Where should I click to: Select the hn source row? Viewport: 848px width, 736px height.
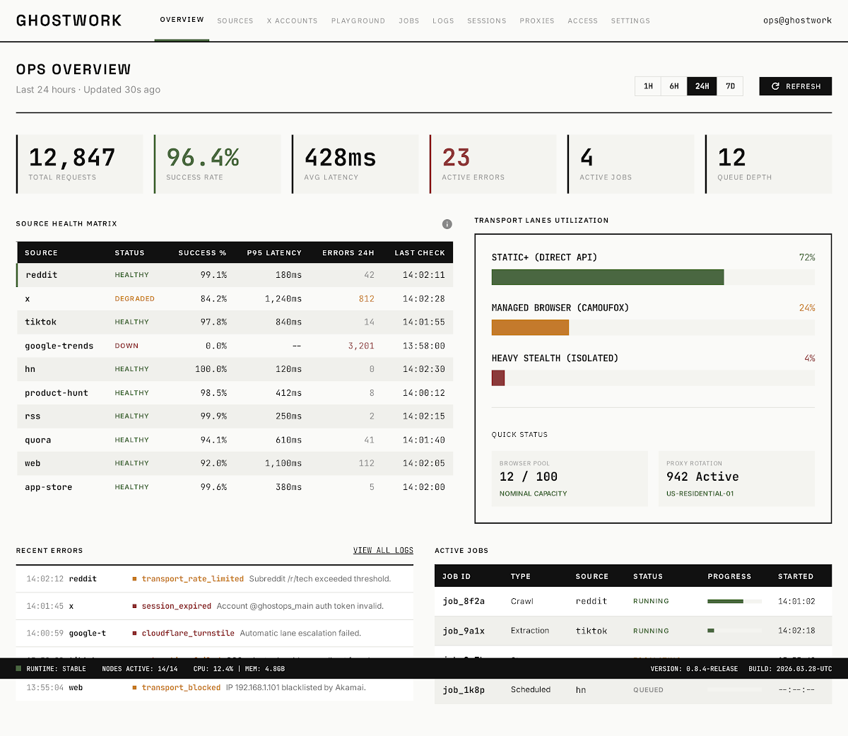[235, 369]
